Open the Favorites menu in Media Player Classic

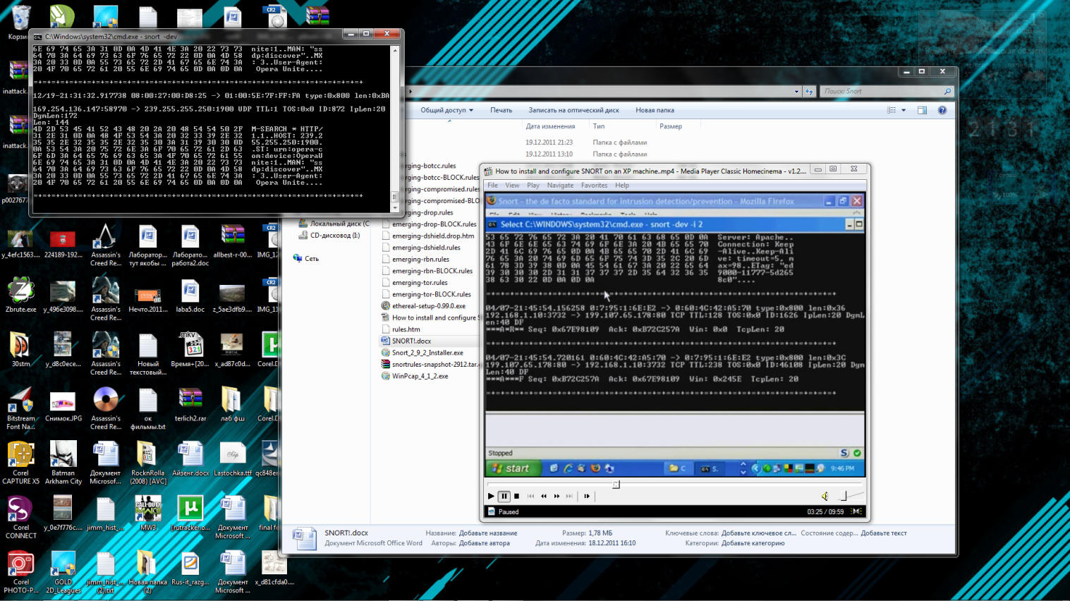(594, 186)
